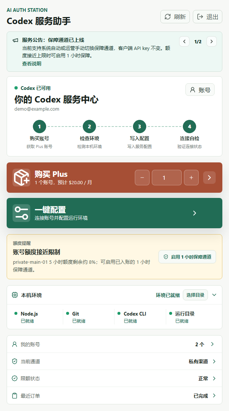This screenshot has width=229, height=411.
Task: Click the Git status item
Action: (x=89, y=317)
